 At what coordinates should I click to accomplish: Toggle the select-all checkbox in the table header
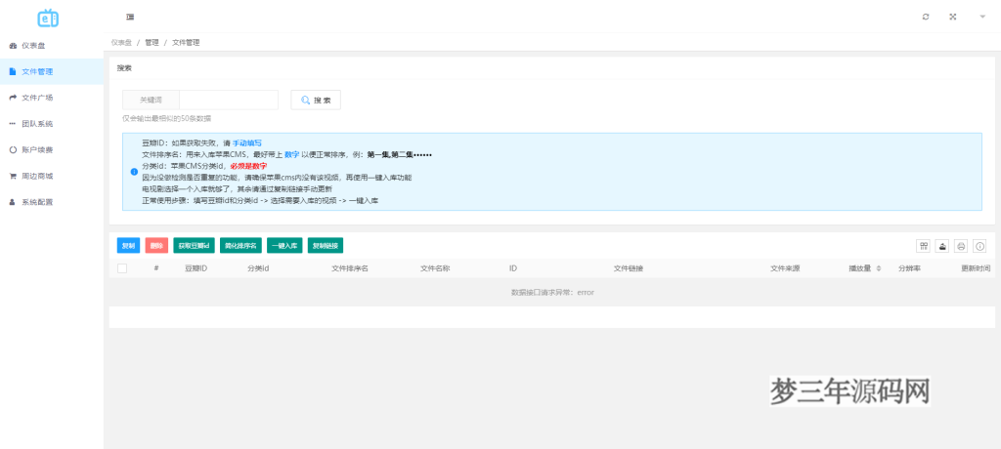pos(122,268)
